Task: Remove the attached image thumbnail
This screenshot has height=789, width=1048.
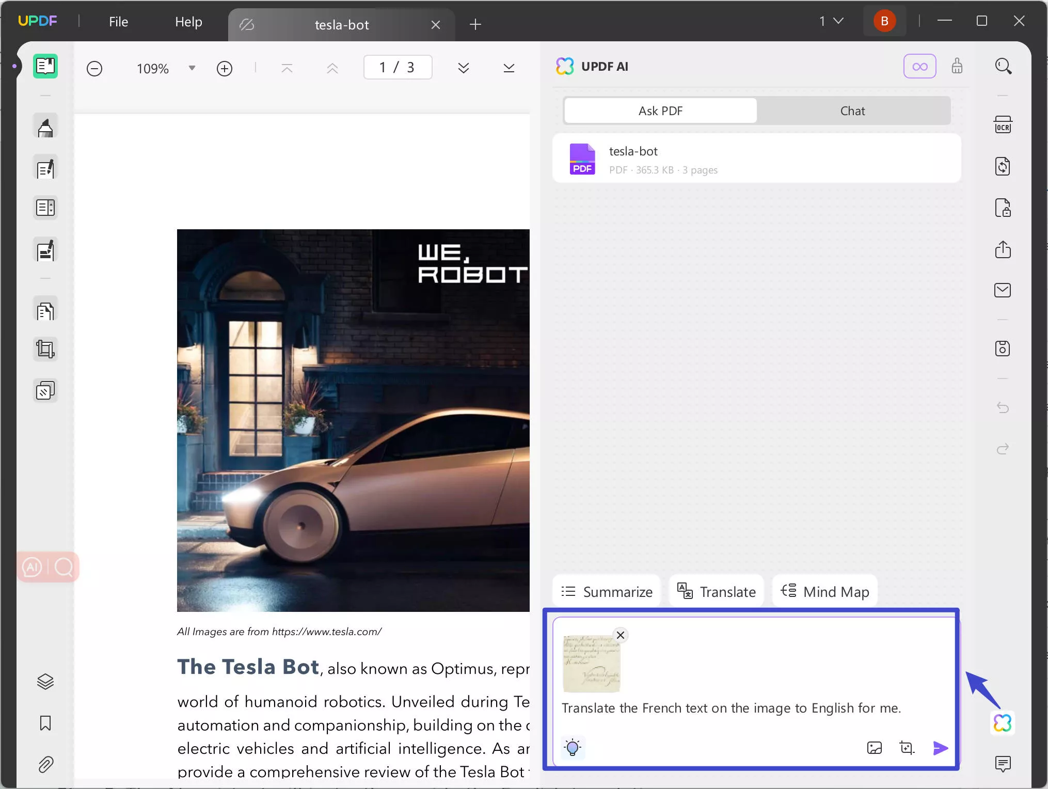Action: (x=621, y=635)
